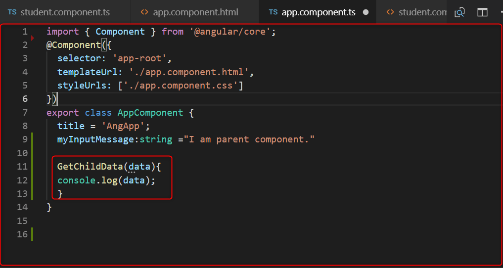This screenshot has width=503, height=268.
Task: Click the @Component decorator text
Action: point(74,45)
